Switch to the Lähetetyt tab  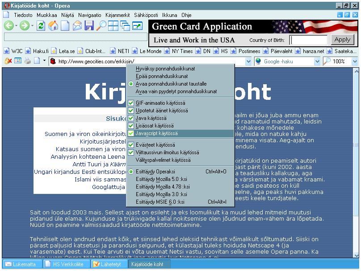coord(109,264)
